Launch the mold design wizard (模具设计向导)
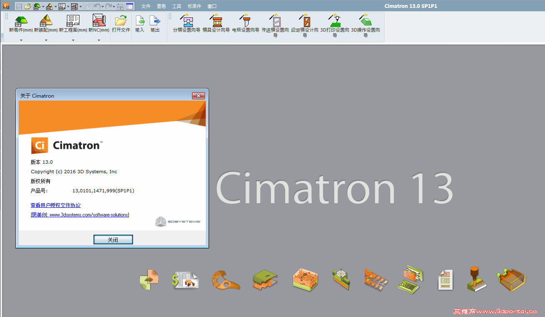The image size is (545, 317). pyautogui.click(x=216, y=24)
